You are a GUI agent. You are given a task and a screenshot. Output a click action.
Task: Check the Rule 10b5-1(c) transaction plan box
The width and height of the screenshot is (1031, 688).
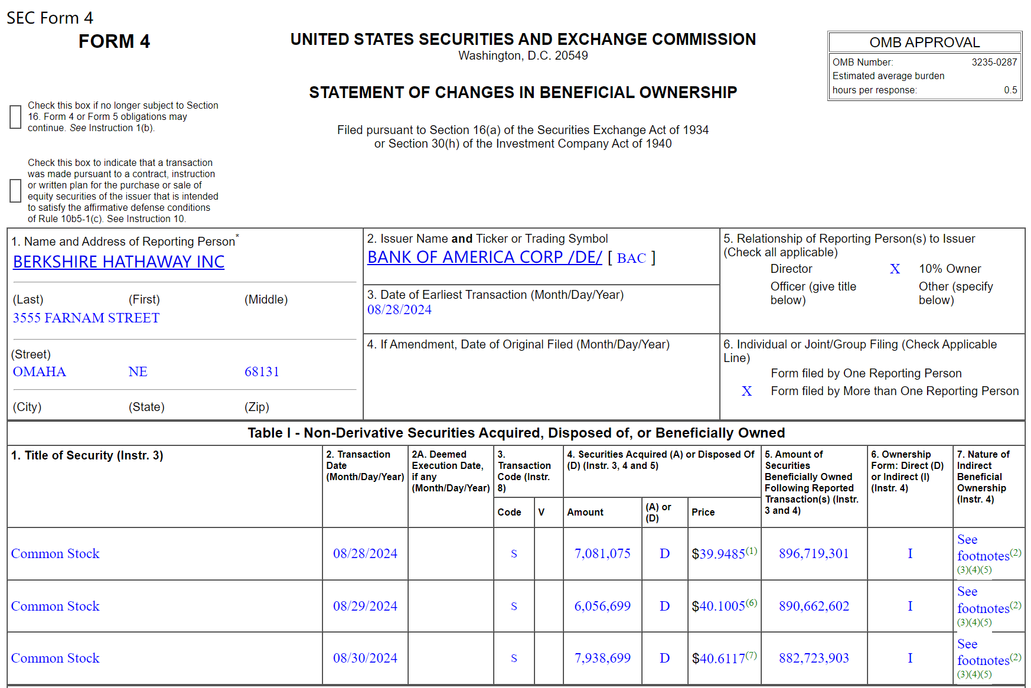tap(16, 191)
